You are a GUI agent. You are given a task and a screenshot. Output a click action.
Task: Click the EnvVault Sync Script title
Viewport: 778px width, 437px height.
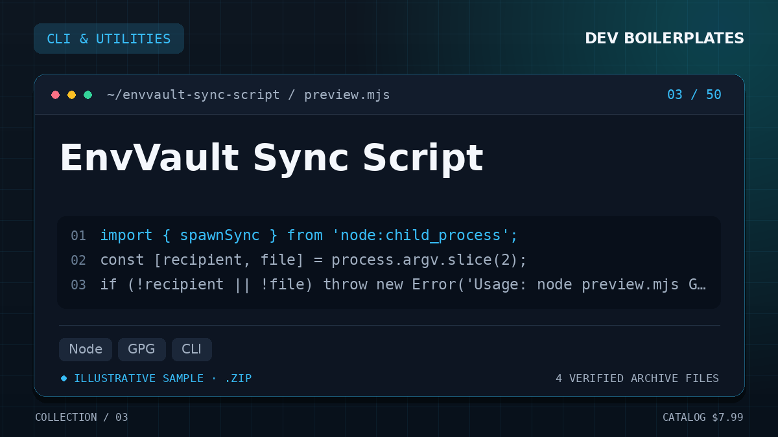pyautogui.click(x=271, y=158)
